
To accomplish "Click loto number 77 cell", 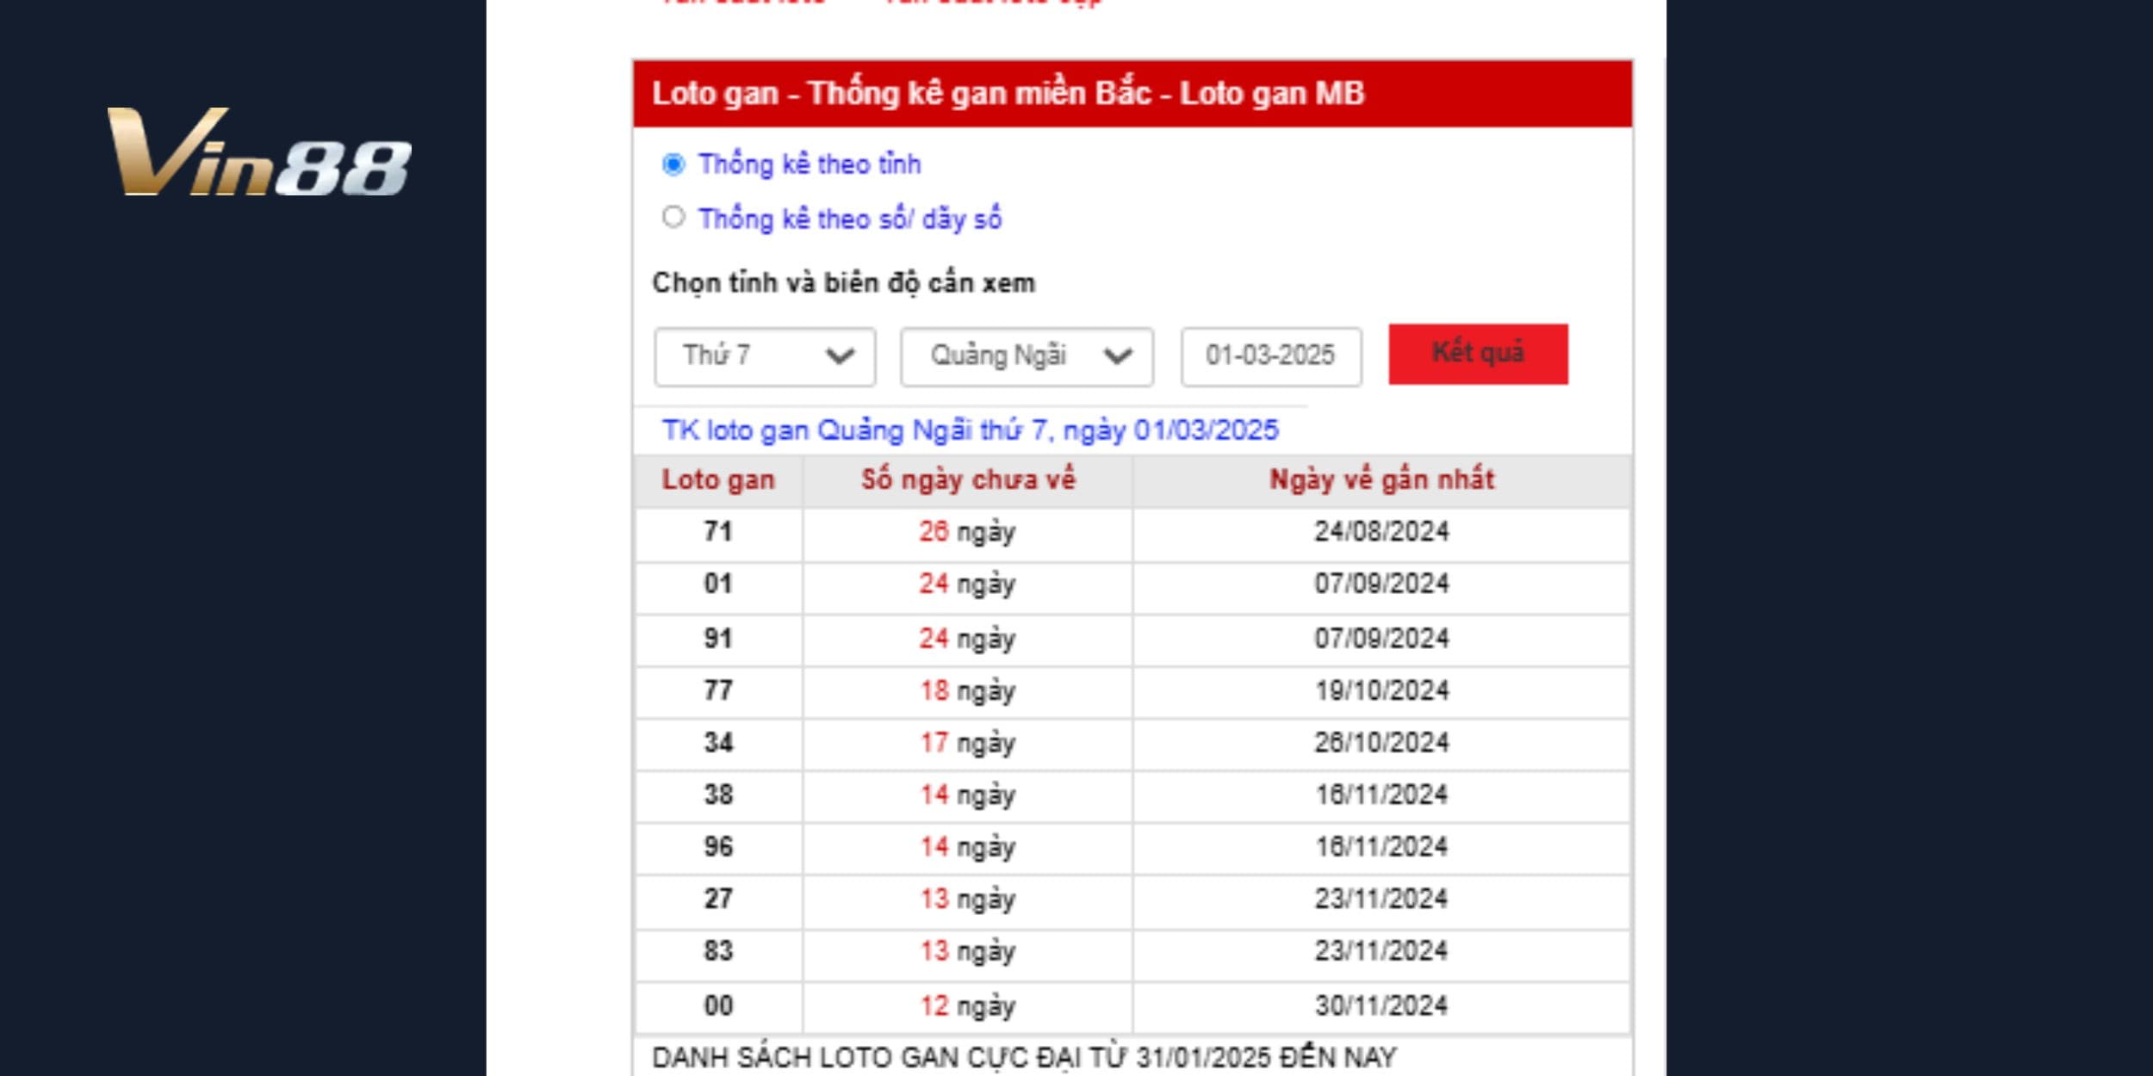I will coord(718,691).
